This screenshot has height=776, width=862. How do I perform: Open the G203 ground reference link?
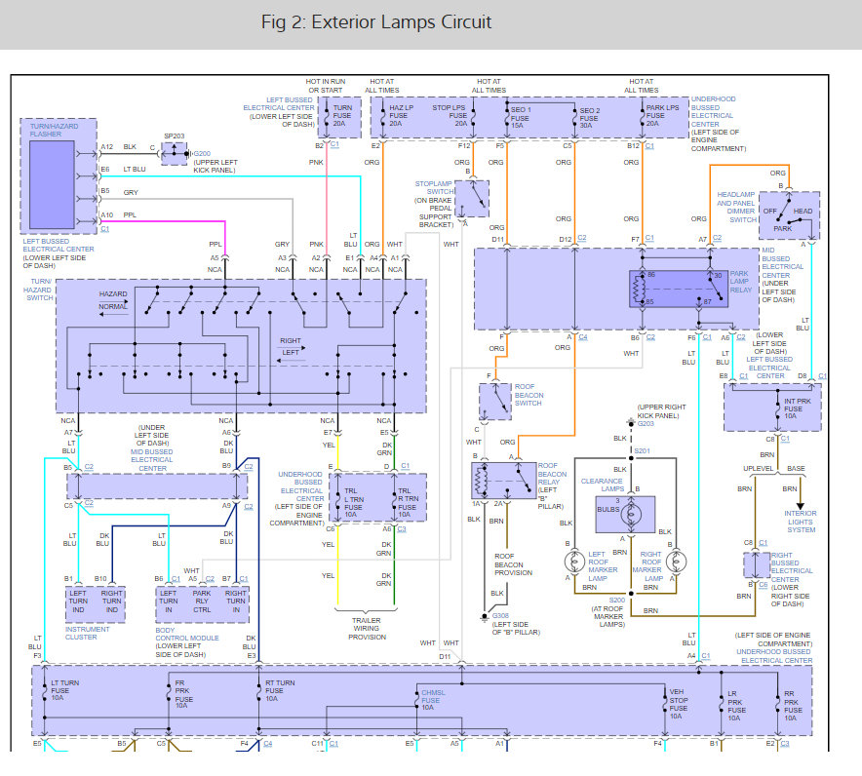point(646,424)
